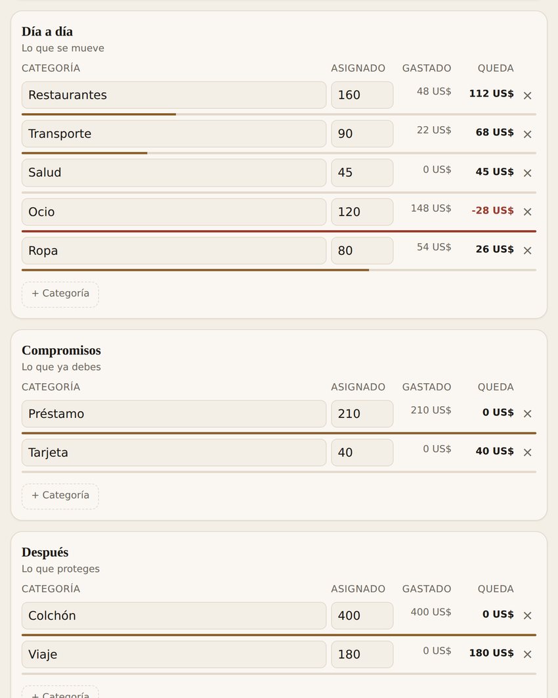This screenshot has width=558, height=698.
Task: Edit the Salud name field
Action: (x=174, y=172)
